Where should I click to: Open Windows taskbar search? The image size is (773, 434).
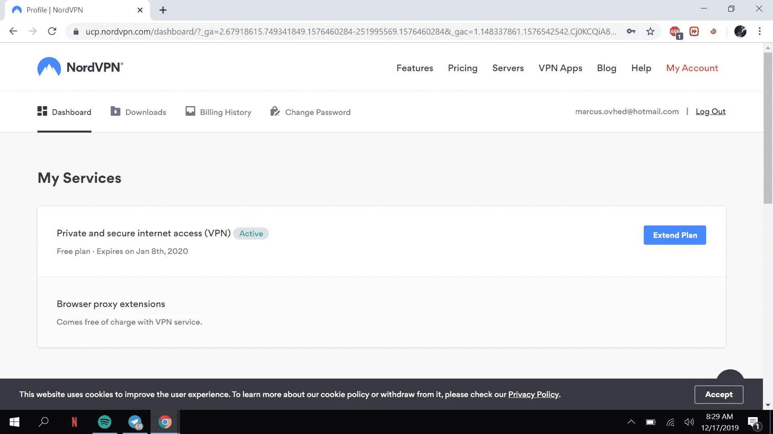pyautogui.click(x=43, y=422)
